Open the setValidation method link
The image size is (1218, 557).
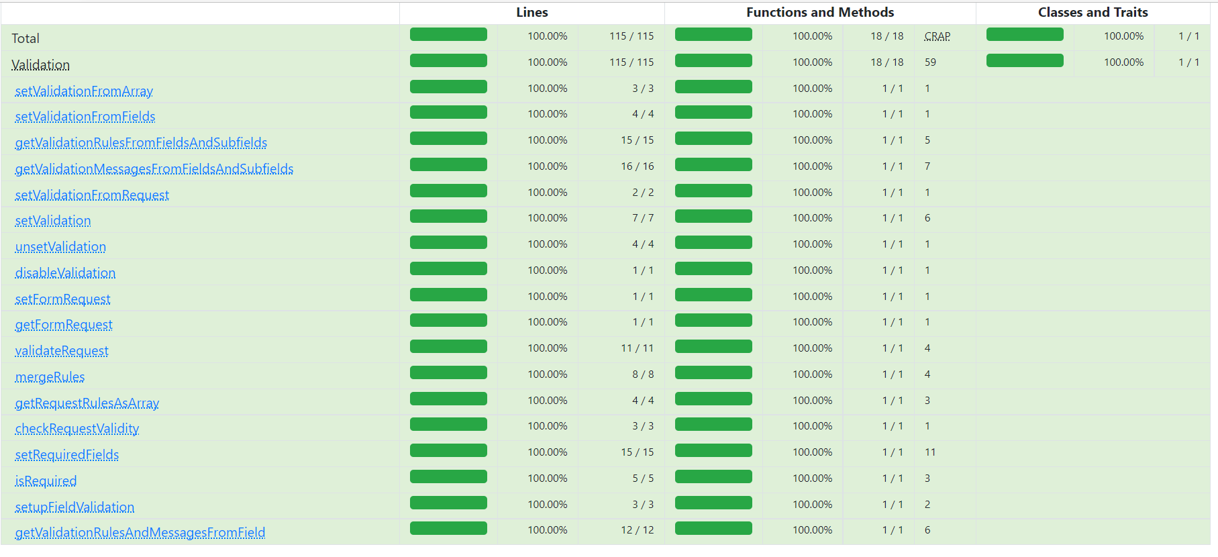(x=53, y=221)
